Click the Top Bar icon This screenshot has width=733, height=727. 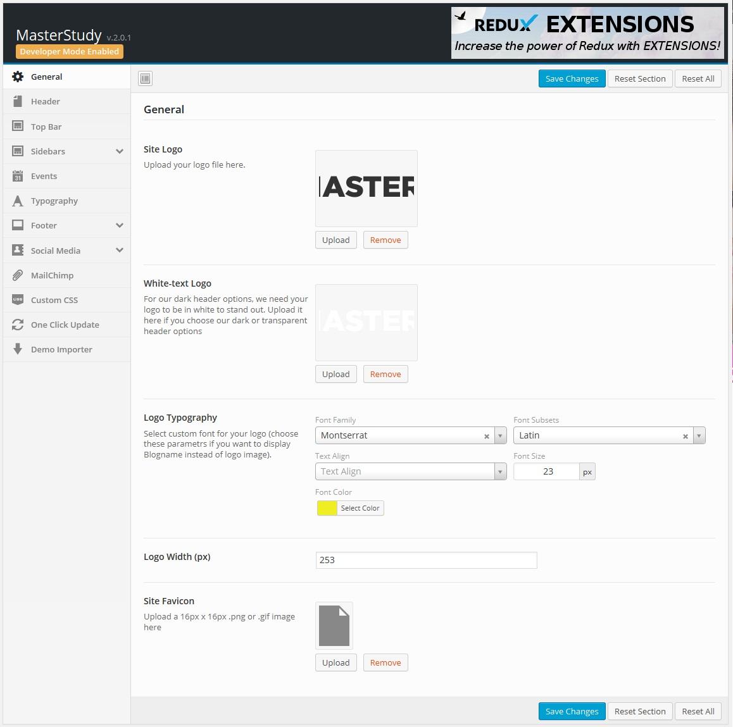pyautogui.click(x=18, y=126)
